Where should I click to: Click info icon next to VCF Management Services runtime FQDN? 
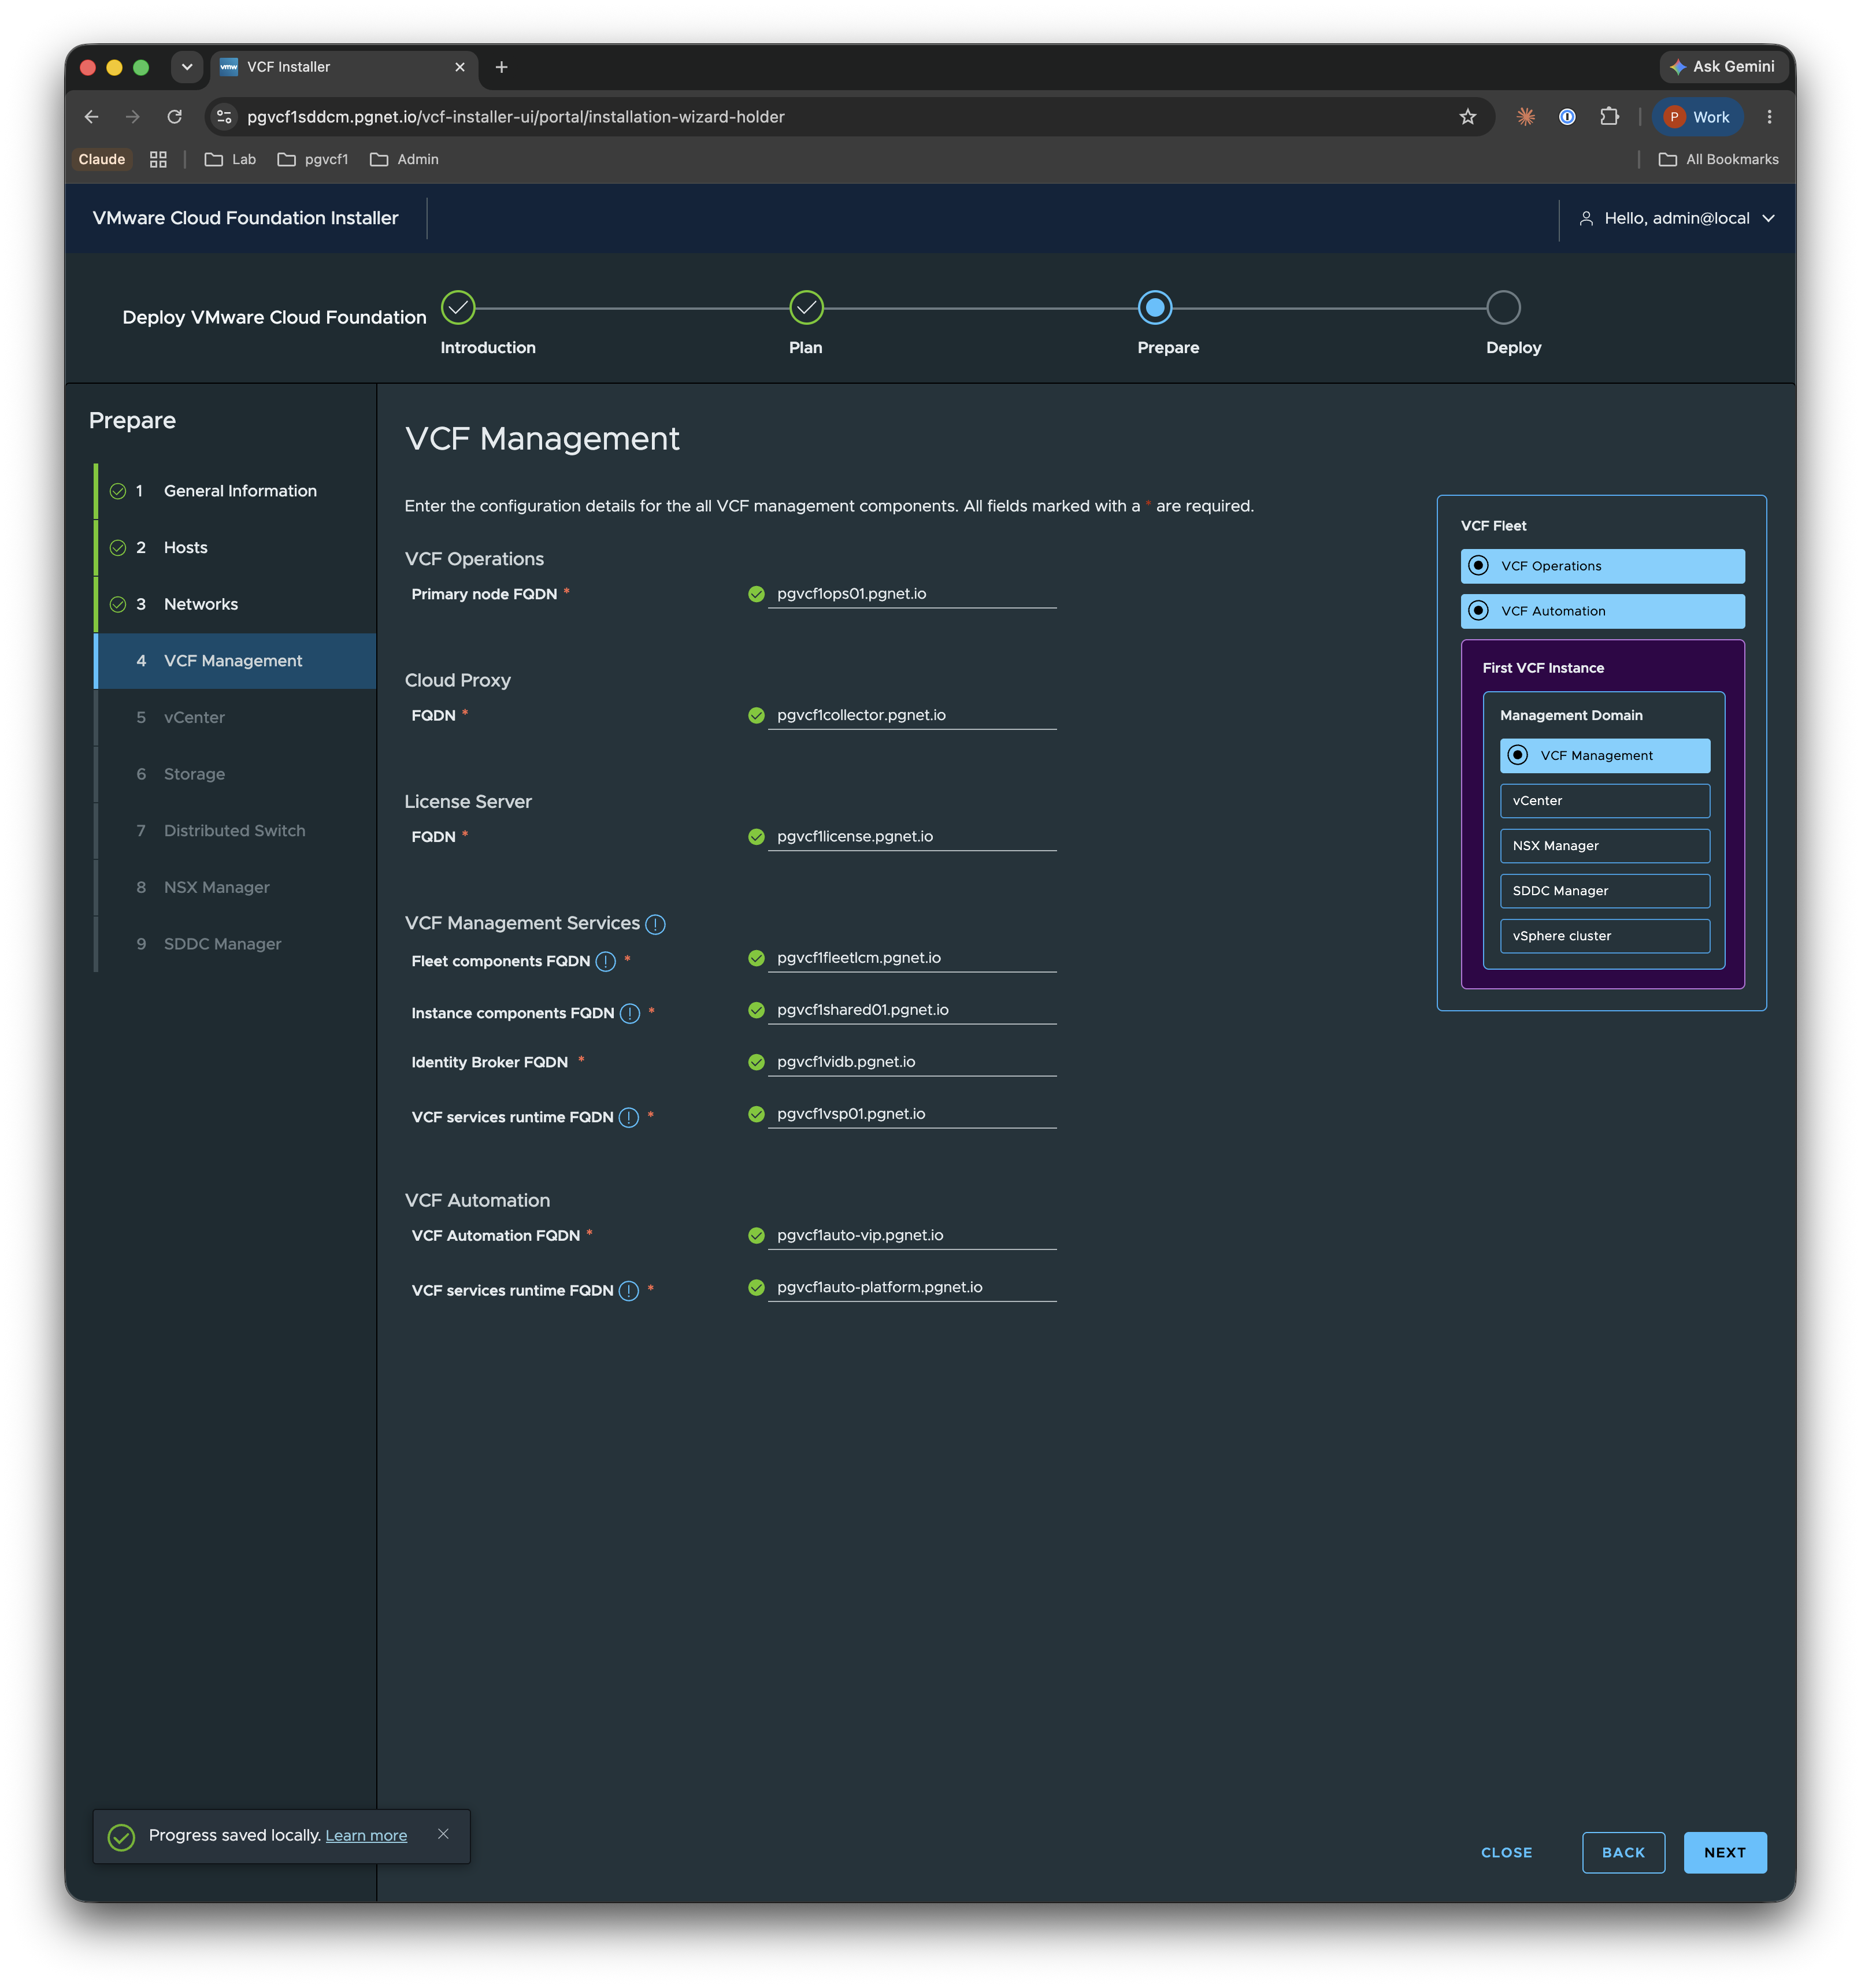tap(628, 1117)
